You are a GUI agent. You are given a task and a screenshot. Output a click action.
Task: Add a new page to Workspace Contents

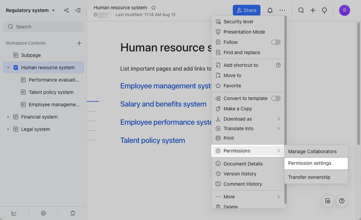pyautogui.click(x=79, y=43)
